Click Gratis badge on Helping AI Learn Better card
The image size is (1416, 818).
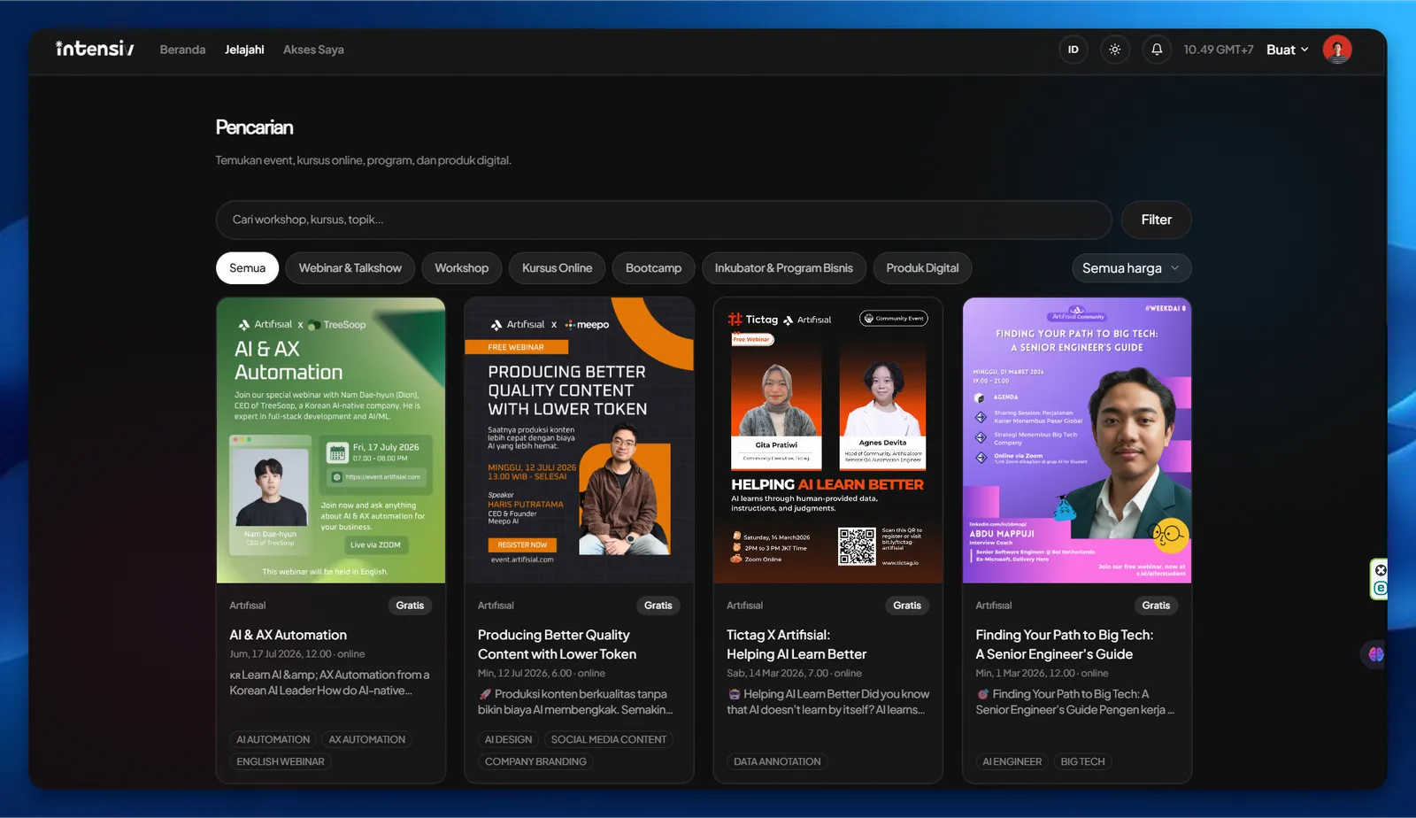click(906, 606)
